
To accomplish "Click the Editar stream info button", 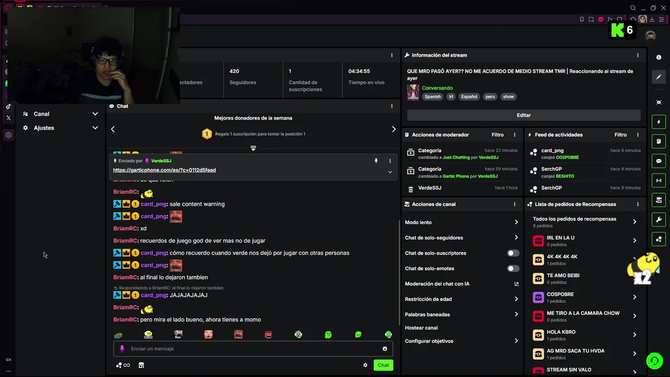I will point(523,115).
